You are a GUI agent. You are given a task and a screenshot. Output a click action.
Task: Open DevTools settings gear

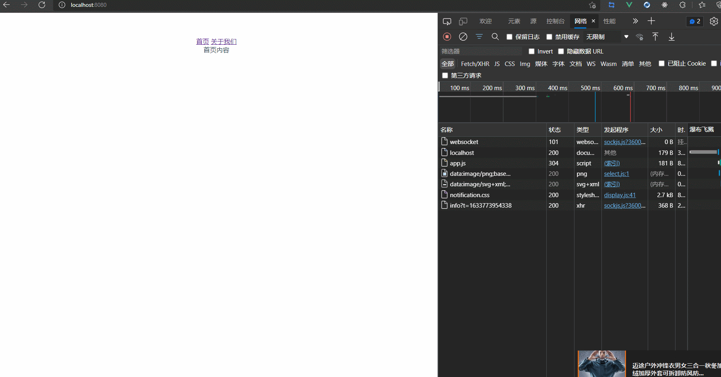click(x=714, y=21)
